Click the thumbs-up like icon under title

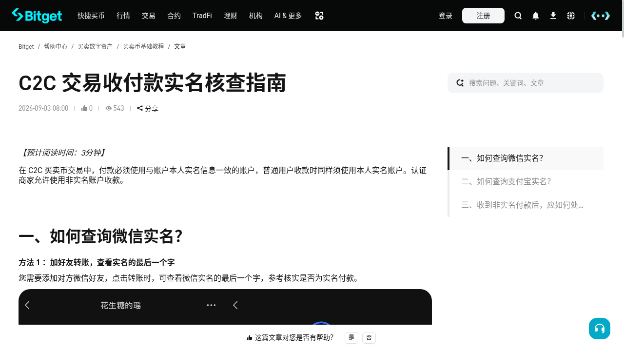tap(84, 108)
